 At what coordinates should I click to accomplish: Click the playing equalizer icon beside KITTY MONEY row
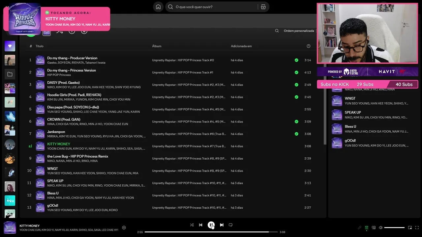(x=30, y=146)
